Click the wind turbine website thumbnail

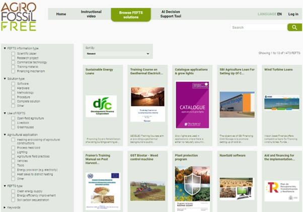click(x=282, y=103)
